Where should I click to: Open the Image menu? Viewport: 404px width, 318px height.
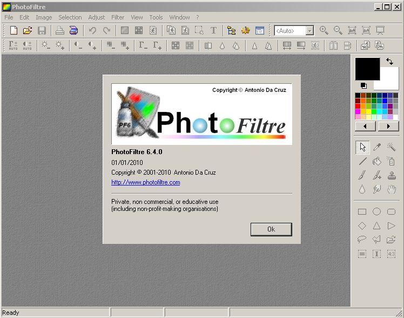coord(44,17)
